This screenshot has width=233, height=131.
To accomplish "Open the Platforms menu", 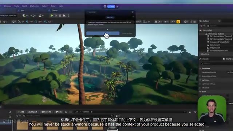I will [x=34, y=6].
